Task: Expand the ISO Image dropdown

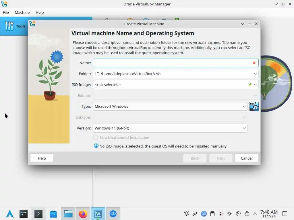Action: (255, 85)
